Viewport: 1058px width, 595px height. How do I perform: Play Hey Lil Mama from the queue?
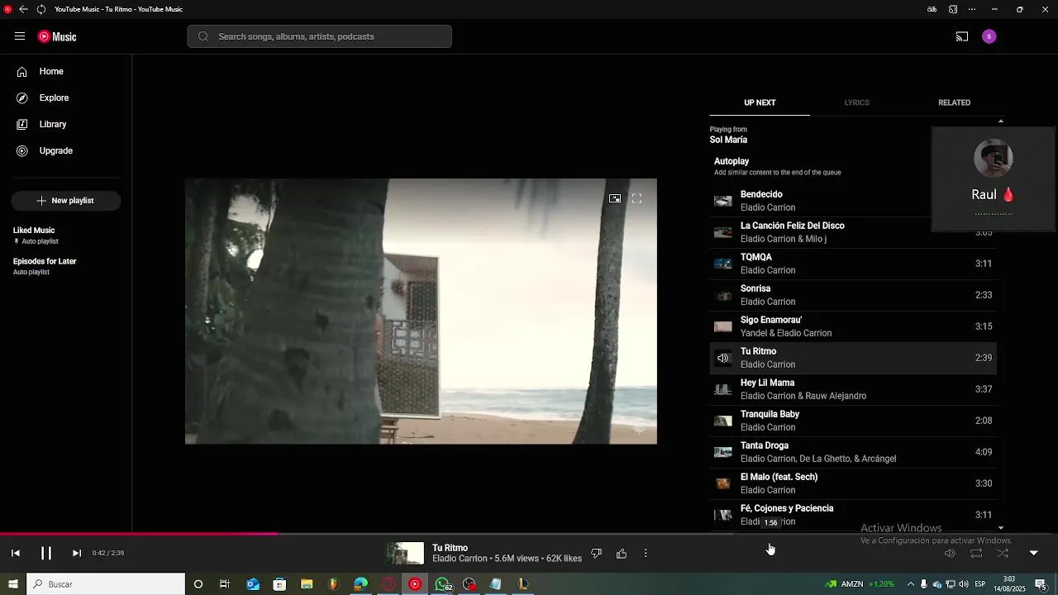click(x=853, y=389)
